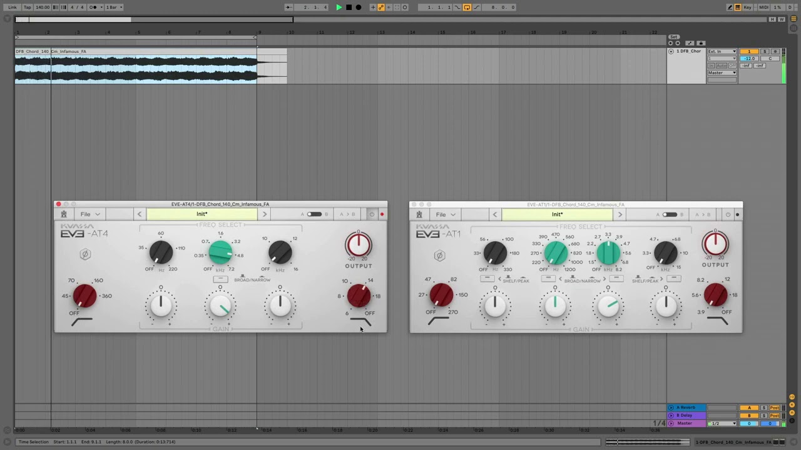Click the power bypass icon in EVE-AT4
The width and height of the screenshot is (801, 450).
pos(372,214)
